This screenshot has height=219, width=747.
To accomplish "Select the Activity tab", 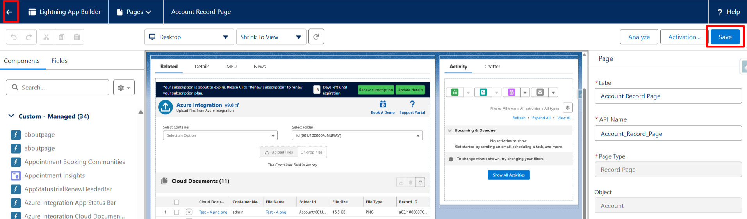I will (x=458, y=67).
